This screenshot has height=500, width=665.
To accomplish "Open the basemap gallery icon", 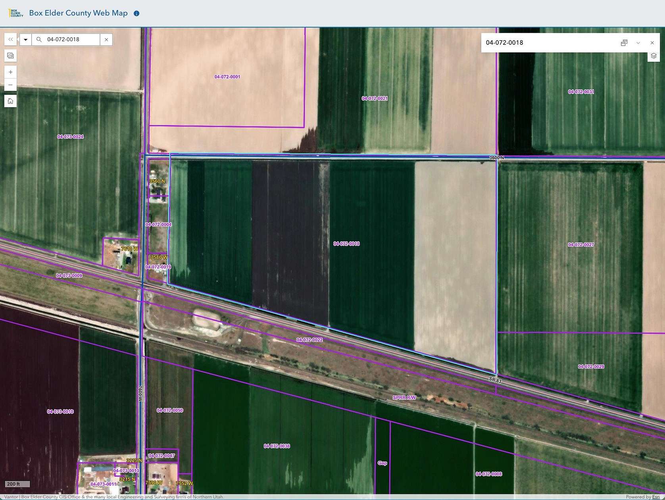I will (10, 56).
